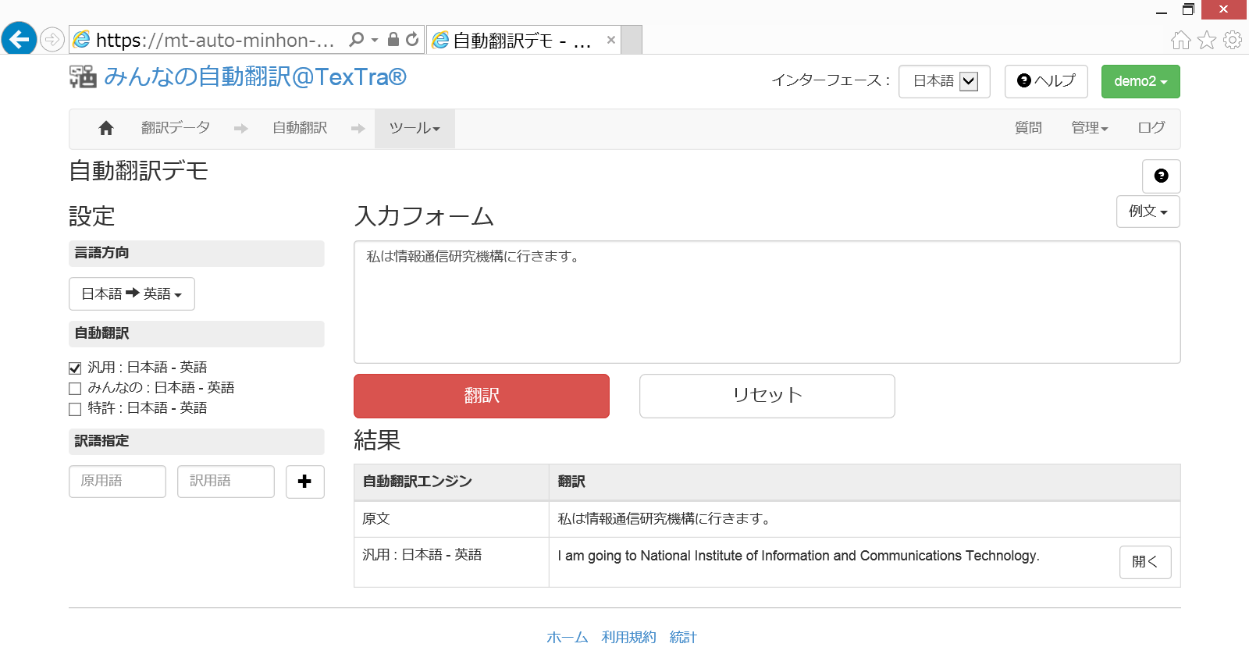Check みんなの : 日本語 - 英語 engine
The image size is (1249, 665).
click(75, 389)
